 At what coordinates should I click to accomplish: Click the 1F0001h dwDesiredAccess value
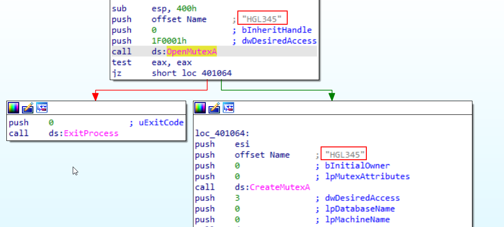(x=169, y=41)
